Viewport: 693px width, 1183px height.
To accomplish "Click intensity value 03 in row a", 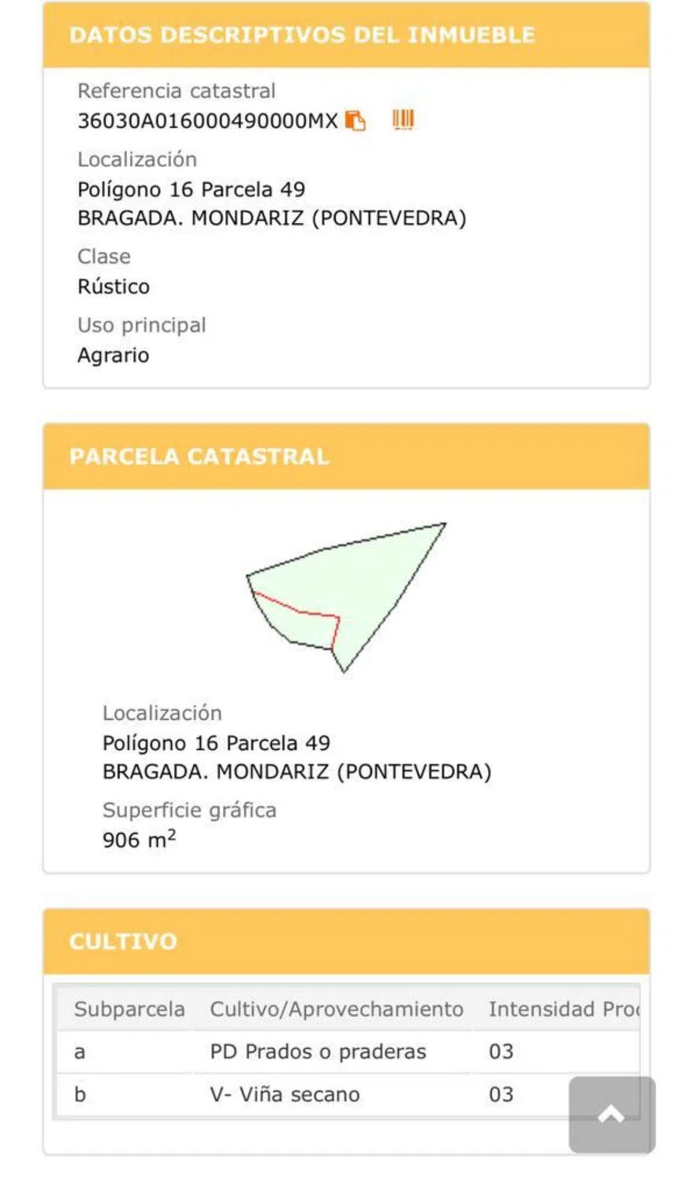I will click(x=501, y=1052).
